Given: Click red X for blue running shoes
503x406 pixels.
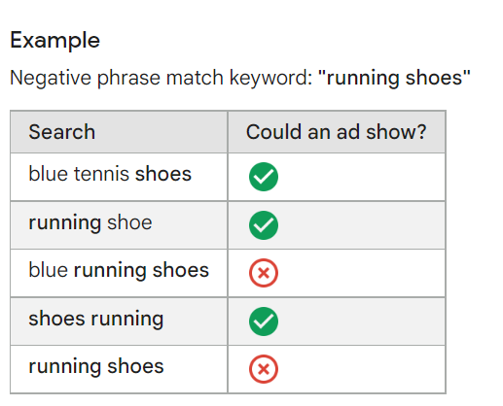Looking at the screenshot, I should click(x=264, y=273).
